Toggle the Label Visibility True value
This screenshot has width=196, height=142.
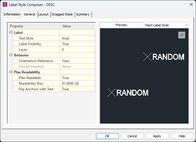tap(77, 44)
